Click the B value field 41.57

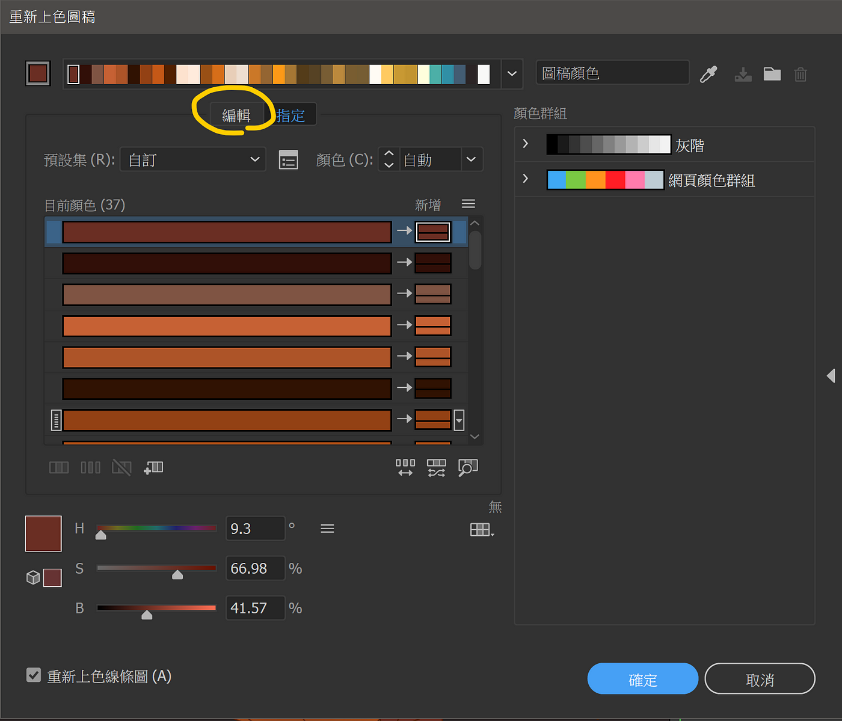pos(255,608)
